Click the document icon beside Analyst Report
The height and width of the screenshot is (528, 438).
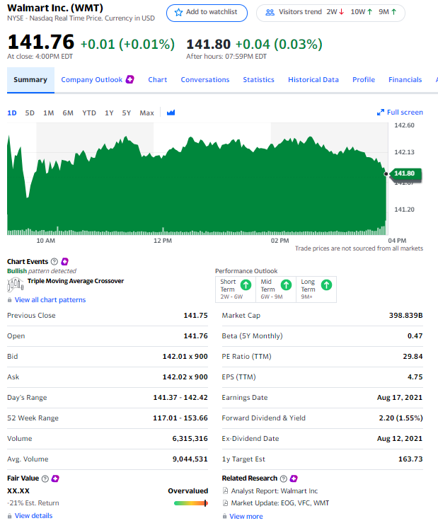pyautogui.click(x=225, y=491)
